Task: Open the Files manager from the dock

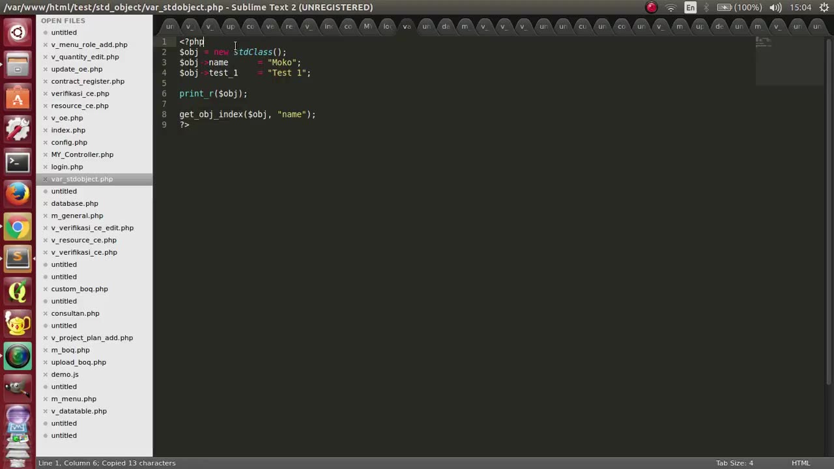Action: (x=18, y=64)
